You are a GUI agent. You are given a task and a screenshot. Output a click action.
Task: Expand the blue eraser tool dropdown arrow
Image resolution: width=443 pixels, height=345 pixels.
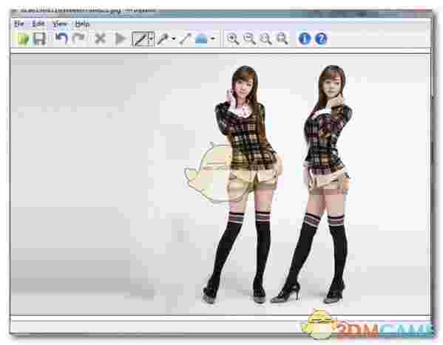[x=213, y=39]
